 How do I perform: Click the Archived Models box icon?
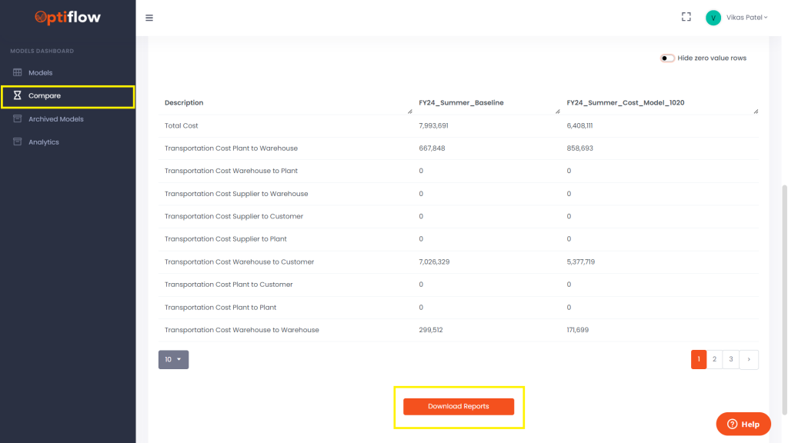coord(18,119)
